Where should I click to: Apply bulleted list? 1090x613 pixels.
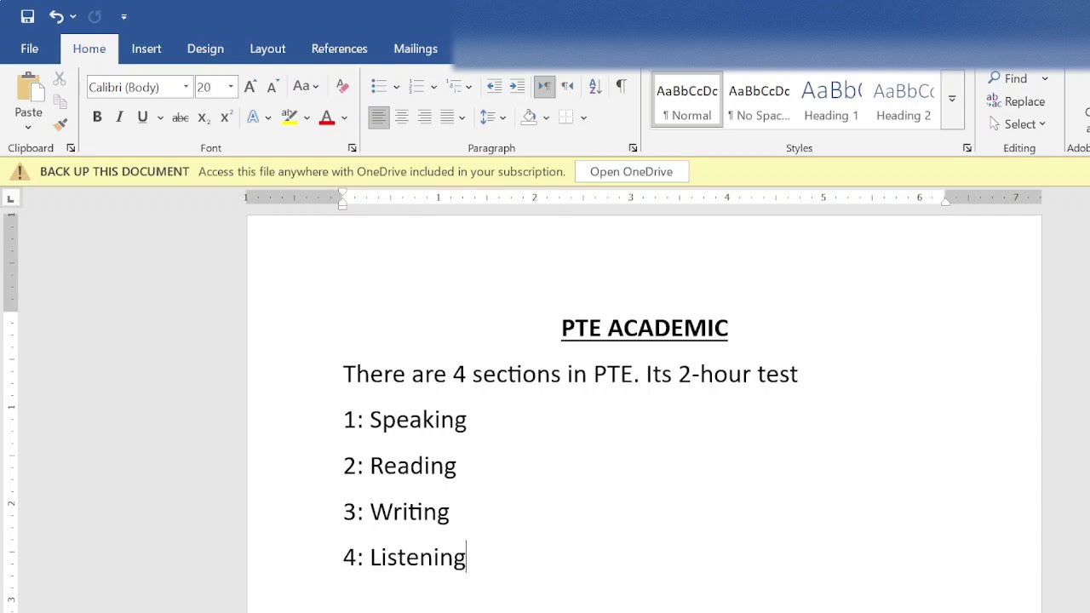point(379,87)
